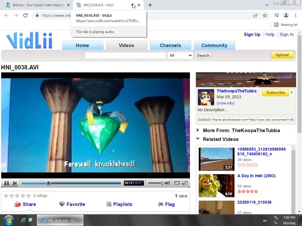This screenshot has width=302, height=226.
Task: Subscribe to TheKoopaTheTubba
Action: 275,93
